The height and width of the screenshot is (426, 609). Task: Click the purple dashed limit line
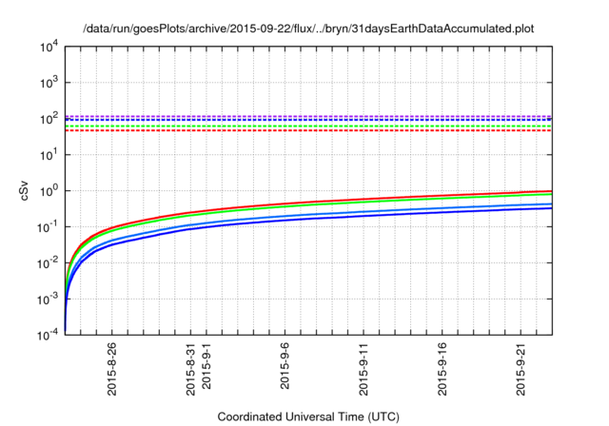pos(308,116)
